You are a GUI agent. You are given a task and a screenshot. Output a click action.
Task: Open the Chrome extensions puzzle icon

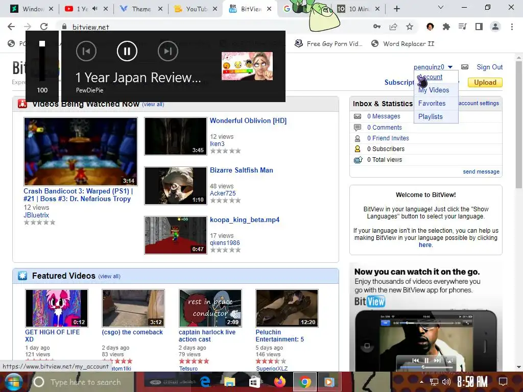click(446, 27)
